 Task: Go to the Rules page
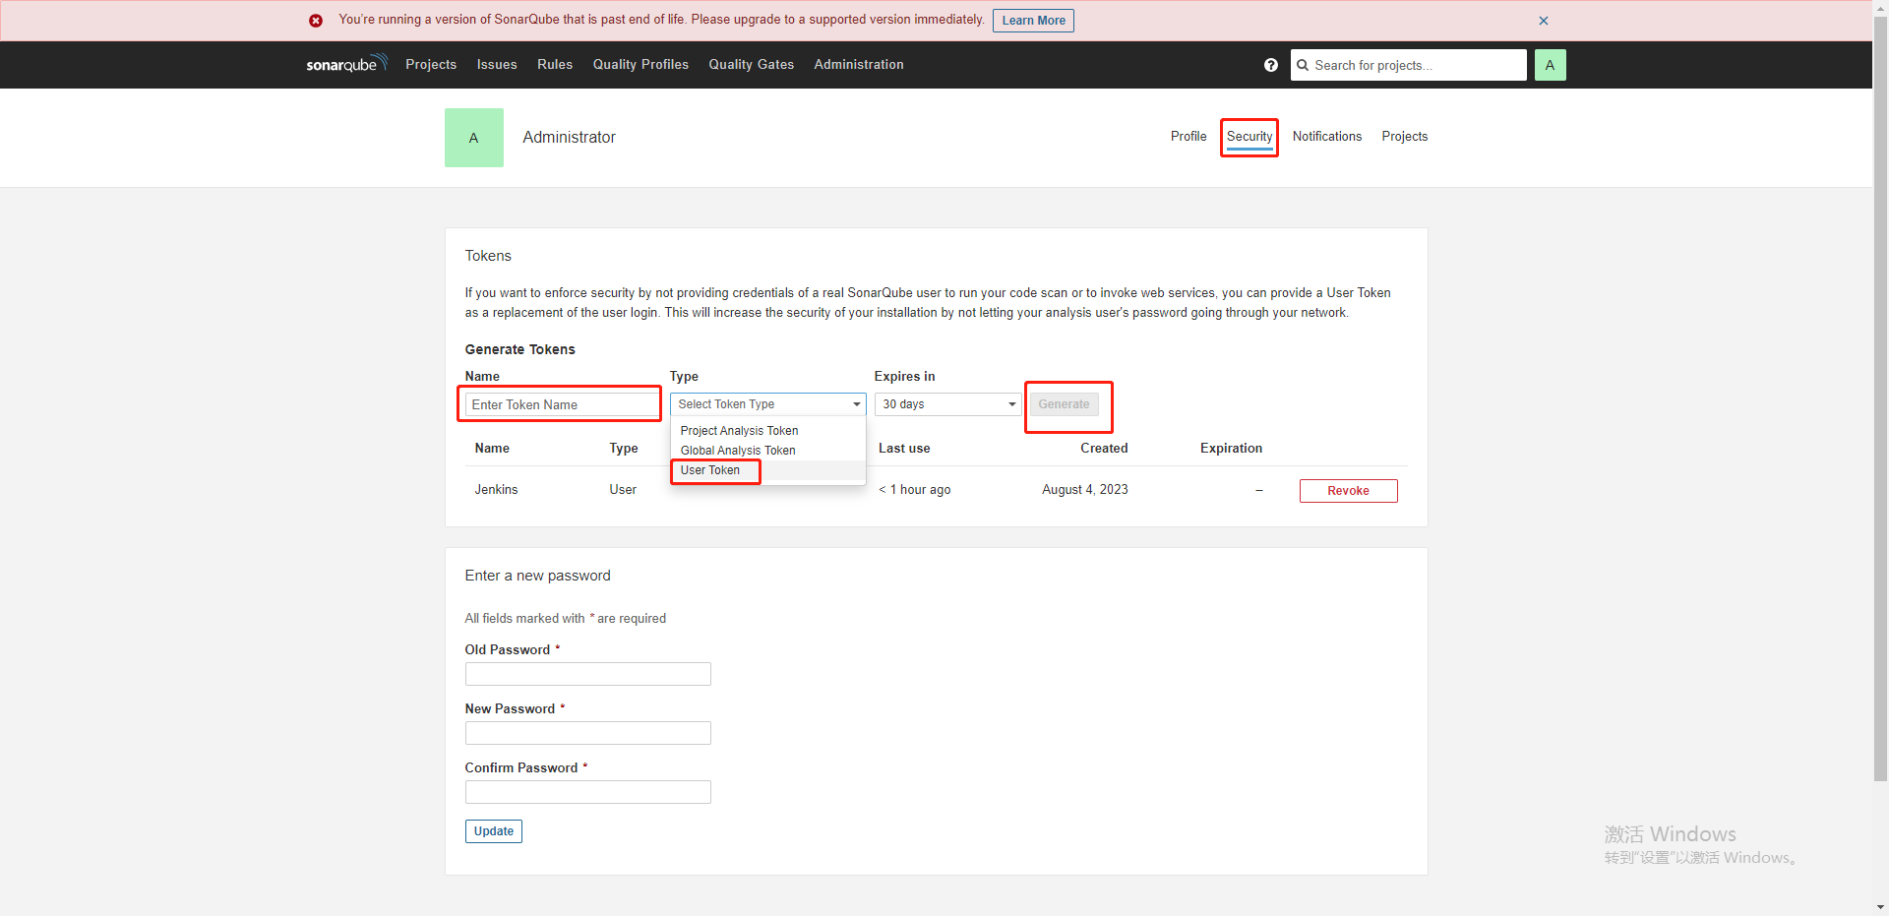pos(555,64)
